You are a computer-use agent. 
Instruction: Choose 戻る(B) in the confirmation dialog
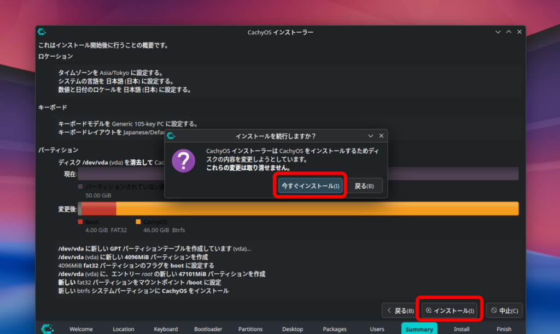tap(364, 186)
